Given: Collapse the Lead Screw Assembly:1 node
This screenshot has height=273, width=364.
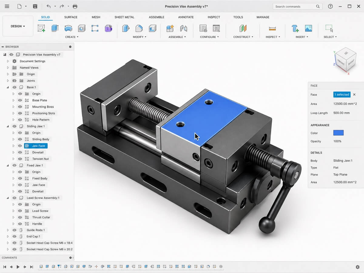Looking at the screenshot, I should coord(8,198).
